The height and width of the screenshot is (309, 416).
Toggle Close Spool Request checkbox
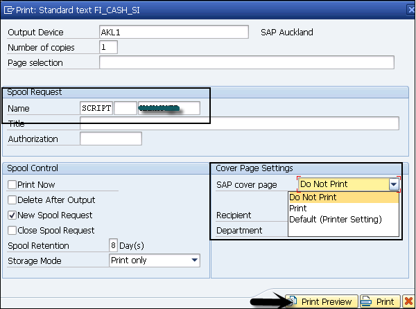click(12, 230)
